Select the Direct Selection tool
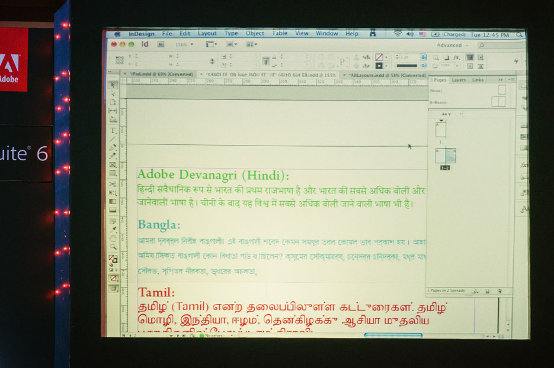This screenshot has height=368, width=554. pos(113,93)
